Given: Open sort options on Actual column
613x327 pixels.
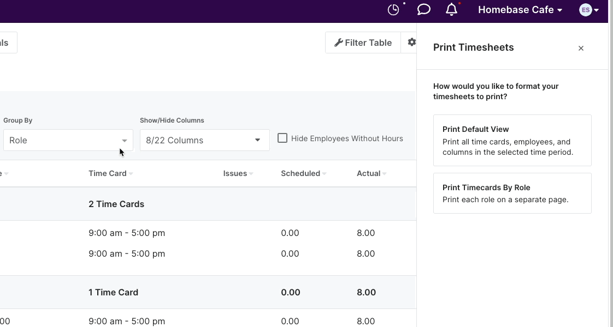Looking at the screenshot, I should (384, 173).
